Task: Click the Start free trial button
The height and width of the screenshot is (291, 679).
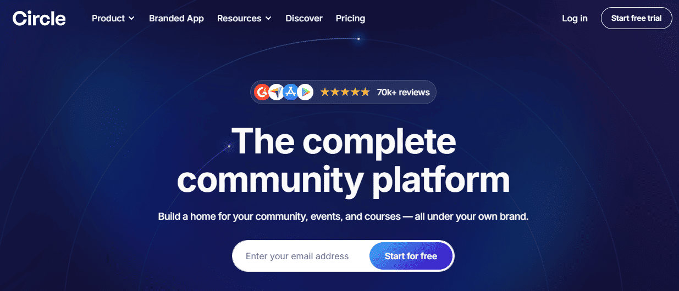Action: coord(637,18)
